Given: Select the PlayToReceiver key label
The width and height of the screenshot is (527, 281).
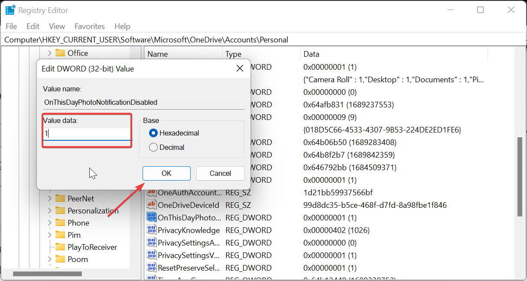Looking at the screenshot, I should pyautogui.click(x=92, y=247).
